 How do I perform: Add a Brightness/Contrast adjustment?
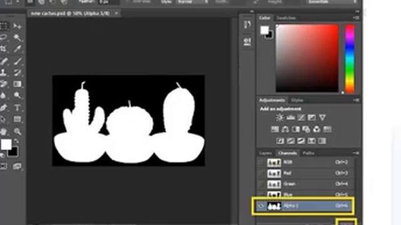point(280,117)
